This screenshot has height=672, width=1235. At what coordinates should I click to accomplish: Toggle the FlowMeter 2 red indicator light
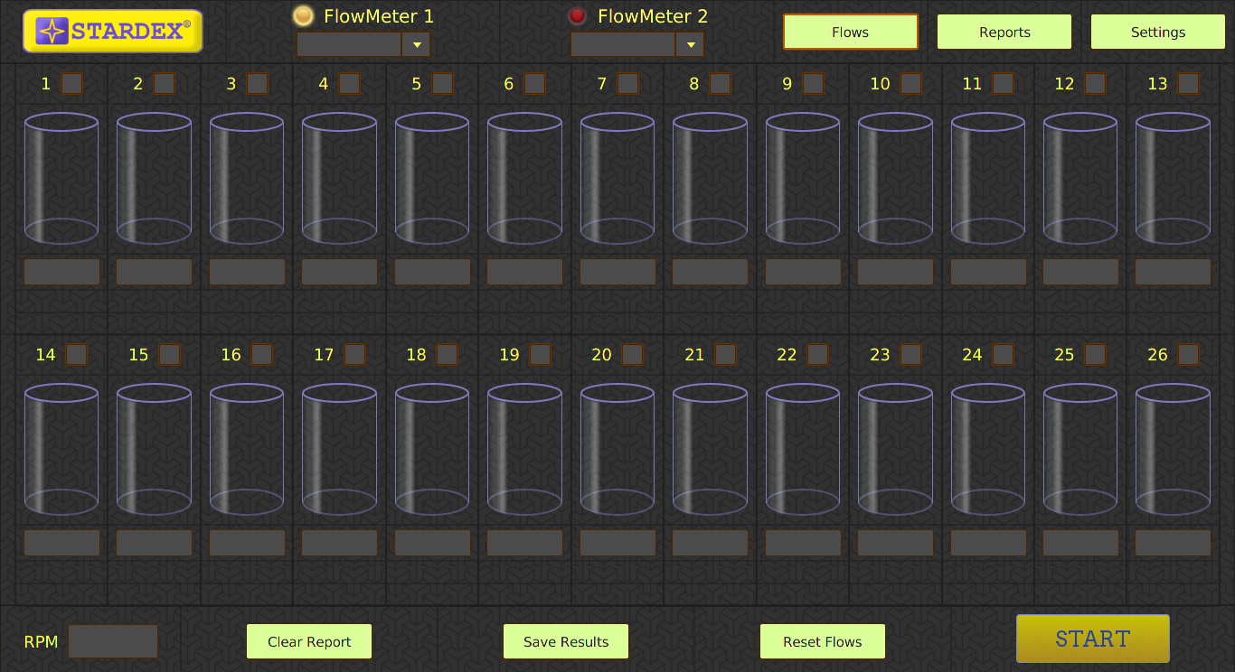point(577,15)
